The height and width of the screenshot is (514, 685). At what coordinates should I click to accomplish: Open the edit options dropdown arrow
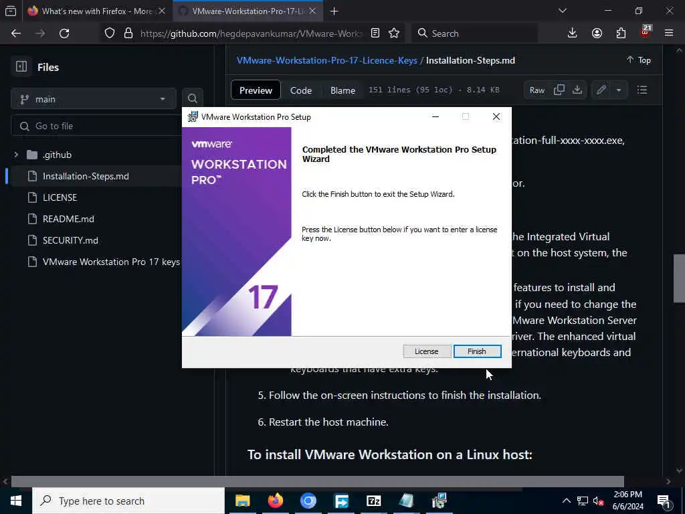point(619,90)
